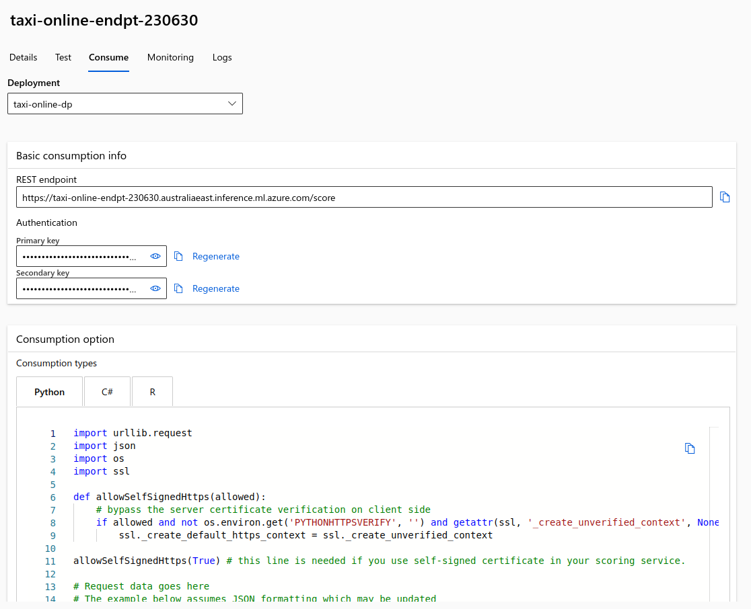Screen dimensions: 751x609
Task: Choose the Python consumption type tab
Action: pyautogui.click(x=50, y=392)
